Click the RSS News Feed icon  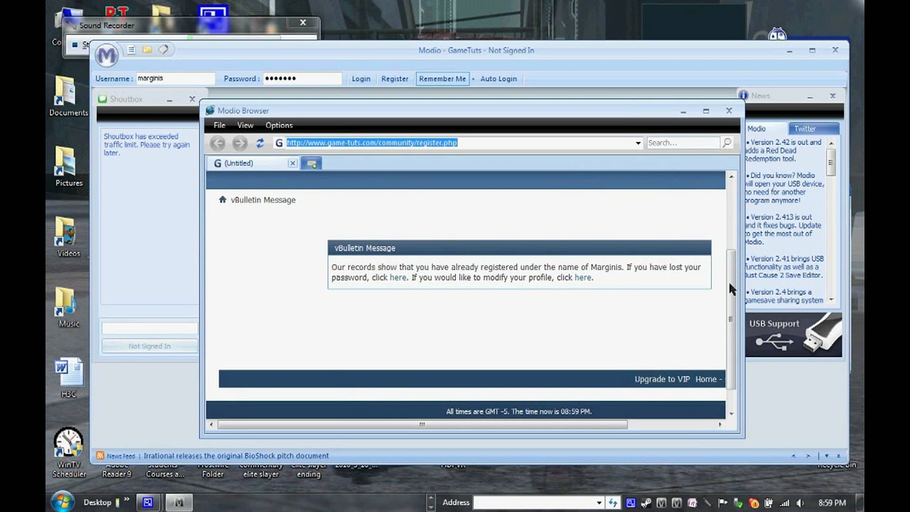pyautogui.click(x=100, y=456)
